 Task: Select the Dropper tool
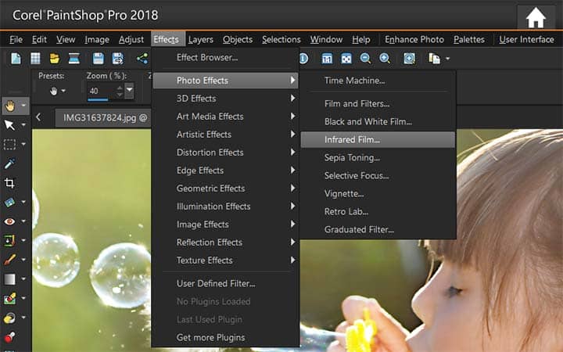pos(9,163)
